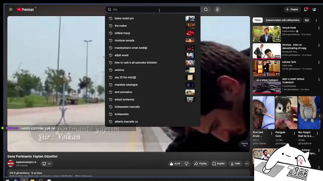
Task: Click the Paylaş share button
Action: pyautogui.click(x=200, y=164)
